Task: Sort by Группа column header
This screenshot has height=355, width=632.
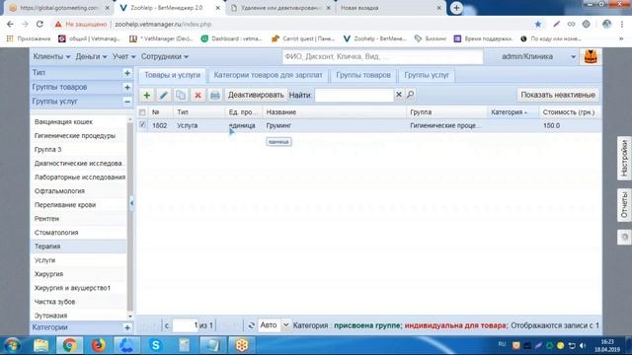Action: click(446, 112)
